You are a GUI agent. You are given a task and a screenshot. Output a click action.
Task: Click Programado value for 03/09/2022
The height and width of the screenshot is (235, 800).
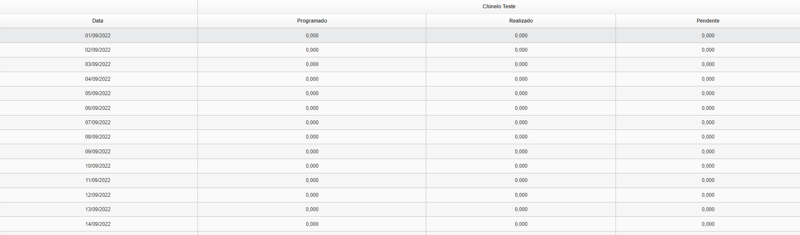pos(312,64)
